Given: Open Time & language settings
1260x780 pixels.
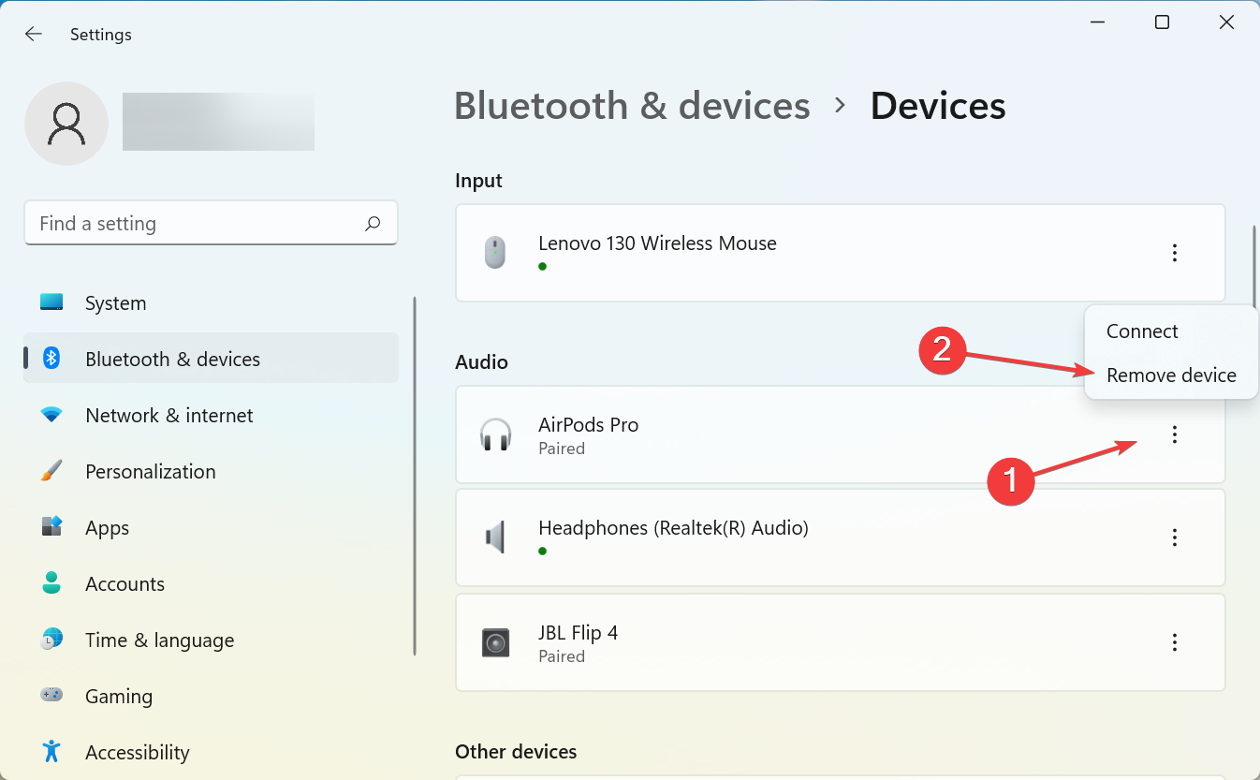Looking at the screenshot, I should click(211, 640).
